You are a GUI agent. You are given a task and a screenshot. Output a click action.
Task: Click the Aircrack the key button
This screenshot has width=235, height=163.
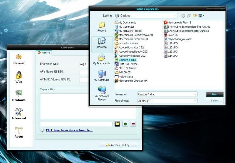[x=119, y=145]
